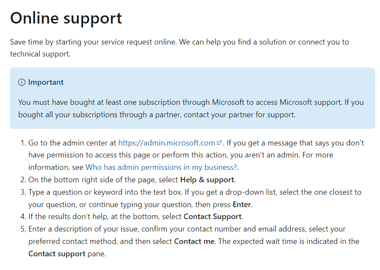Open 'Who has admin permissions in my business?'
The height and width of the screenshot is (270, 380).
pyautogui.click(x=161, y=167)
